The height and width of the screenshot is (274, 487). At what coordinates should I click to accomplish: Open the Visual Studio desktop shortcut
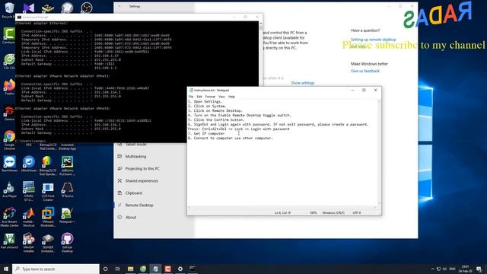[29, 8]
